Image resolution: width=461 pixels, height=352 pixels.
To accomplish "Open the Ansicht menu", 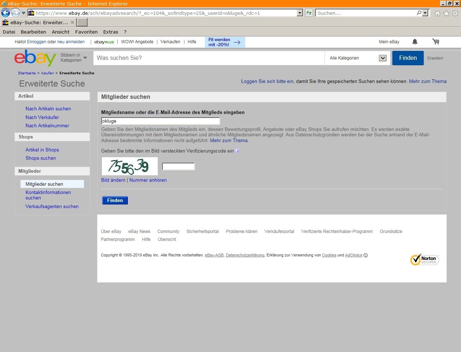I will [61, 32].
